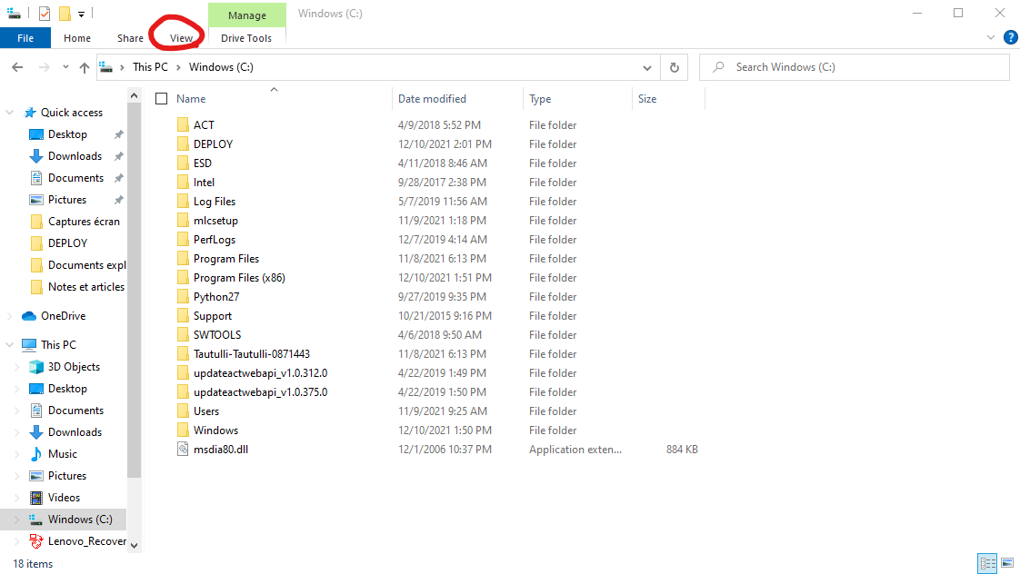The width and height of the screenshot is (1020, 574).
Task: Collapse the Quick access tree section
Action: (10, 113)
